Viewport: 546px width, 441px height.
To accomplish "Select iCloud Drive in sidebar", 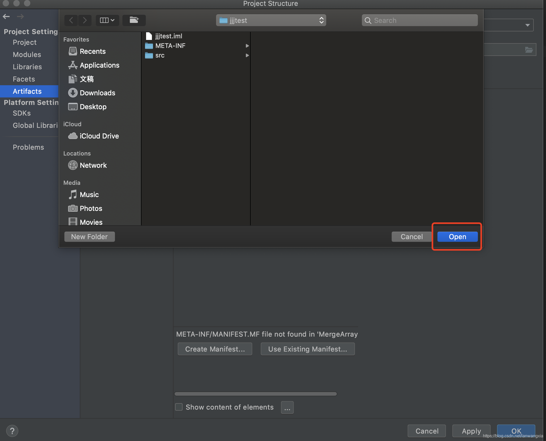I will coord(99,136).
